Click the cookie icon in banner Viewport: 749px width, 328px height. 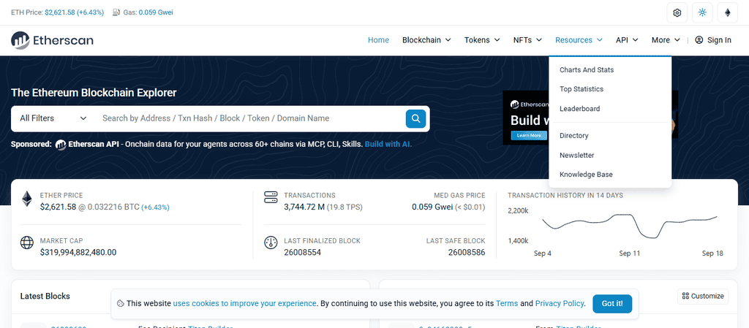point(121,304)
